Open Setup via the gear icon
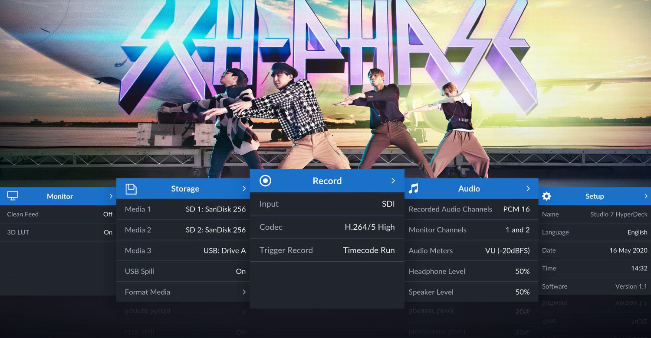Screen dimensions: 651x338 (x=546, y=196)
